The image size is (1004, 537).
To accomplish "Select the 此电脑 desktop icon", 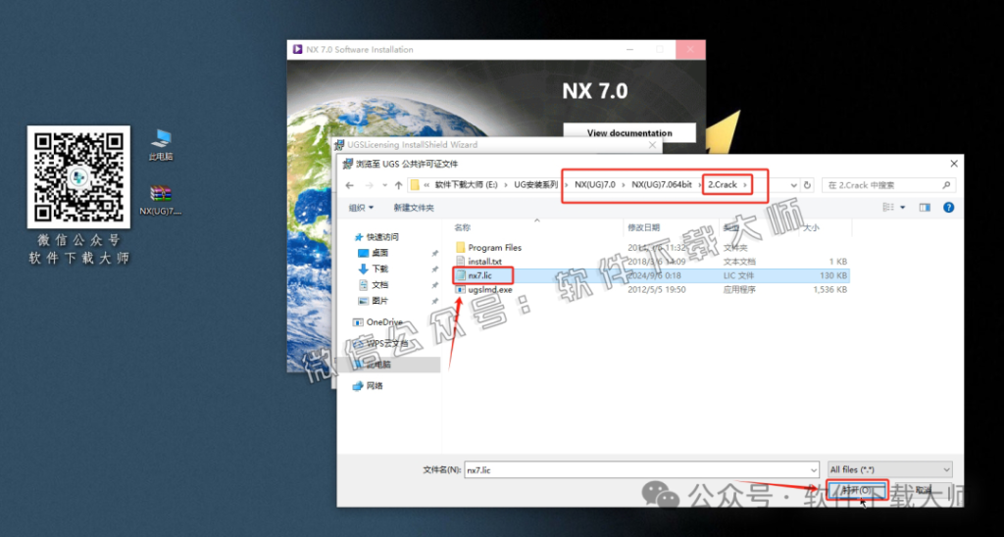I will pyautogui.click(x=162, y=145).
